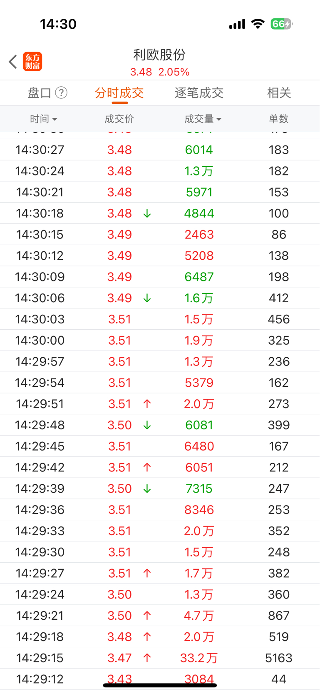Image resolution: width=320 pixels, height=694 pixels.
Task: Expand the 时间 sort dropdown
Action: tap(43, 119)
